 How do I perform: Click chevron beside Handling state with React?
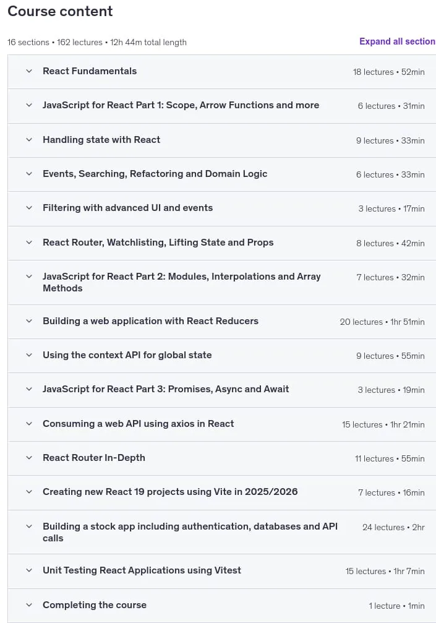[29, 140]
